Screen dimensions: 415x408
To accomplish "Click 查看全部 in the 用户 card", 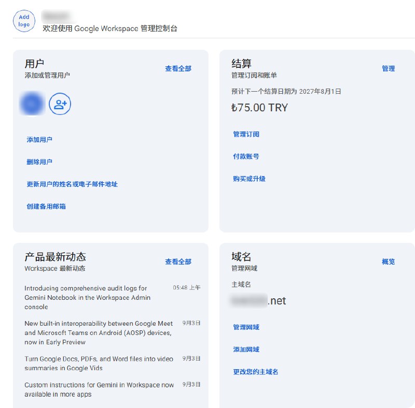I will tap(178, 69).
